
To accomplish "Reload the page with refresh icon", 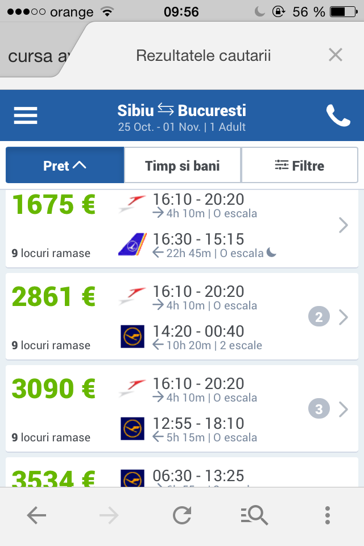I will (182, 516).
